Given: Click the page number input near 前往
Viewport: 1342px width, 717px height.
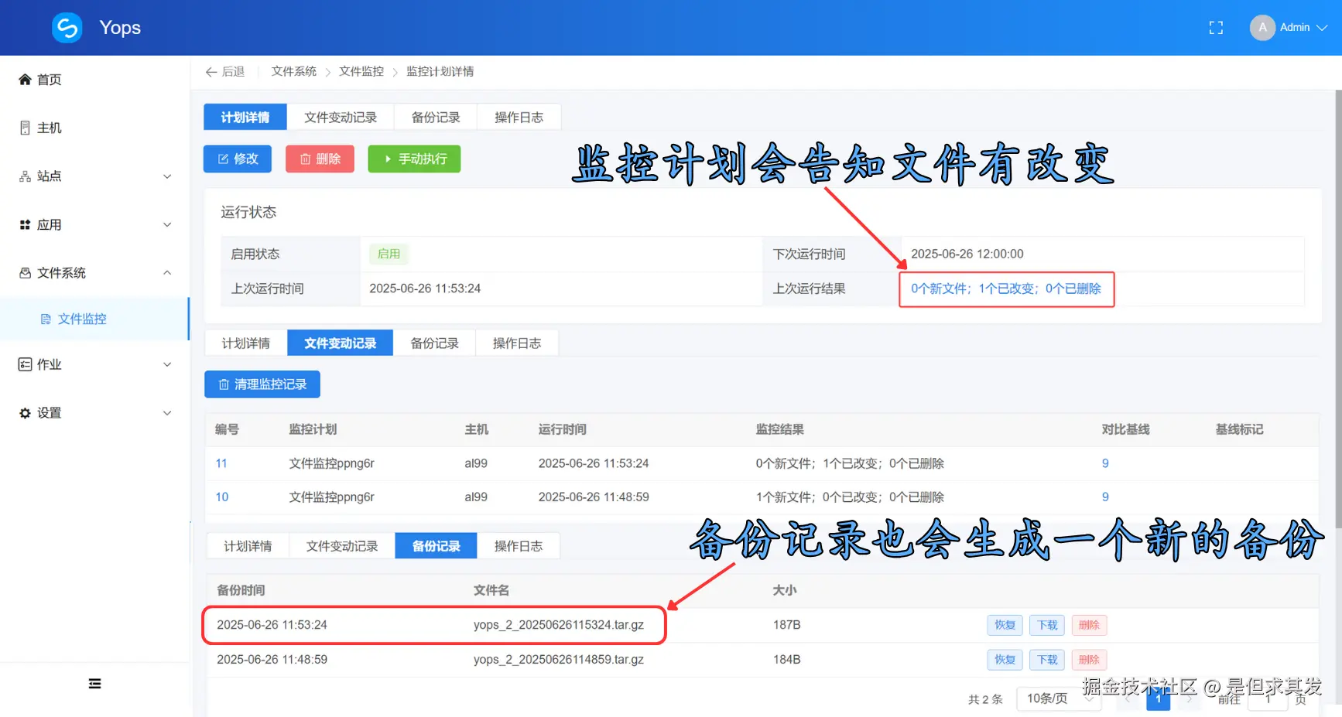Looking at the screenshot, I should coord(1268,698).
